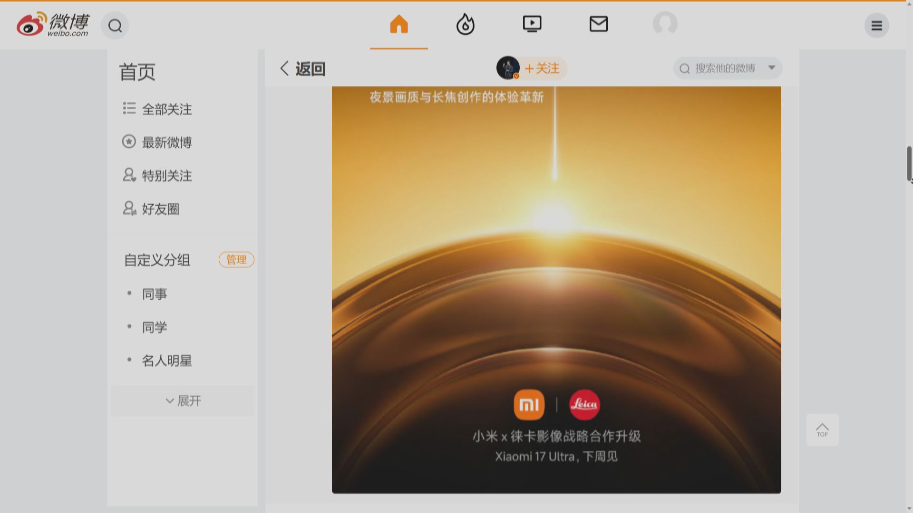Click the Xiaomi Leica poster image

pyautogui.click(x=556, y=290)
